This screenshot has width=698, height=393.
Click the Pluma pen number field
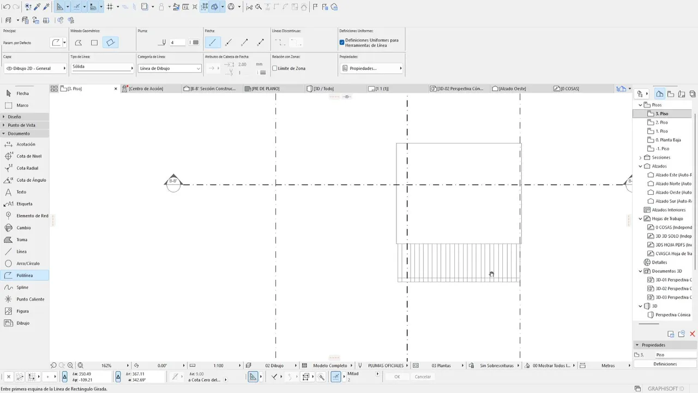pos(177,43)
